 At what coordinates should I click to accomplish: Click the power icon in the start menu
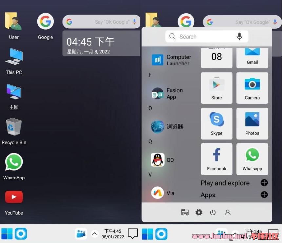213,213
